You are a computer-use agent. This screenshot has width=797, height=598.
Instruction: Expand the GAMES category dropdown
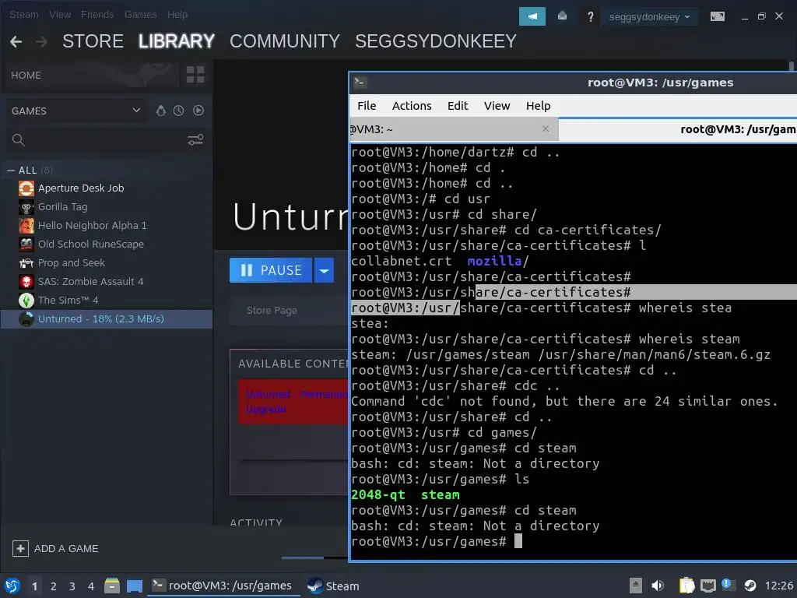click(x=136, y=110)
